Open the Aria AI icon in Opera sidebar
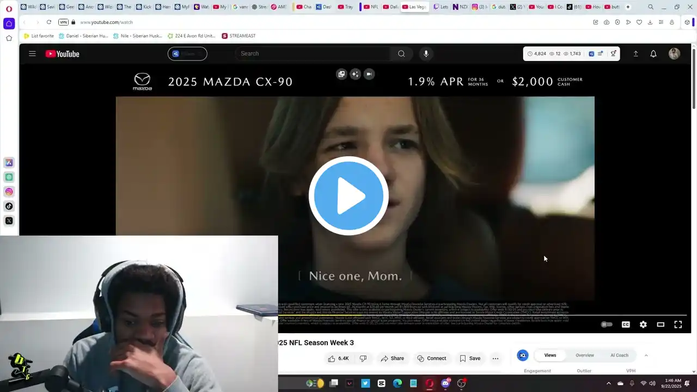 pos(9,163)
